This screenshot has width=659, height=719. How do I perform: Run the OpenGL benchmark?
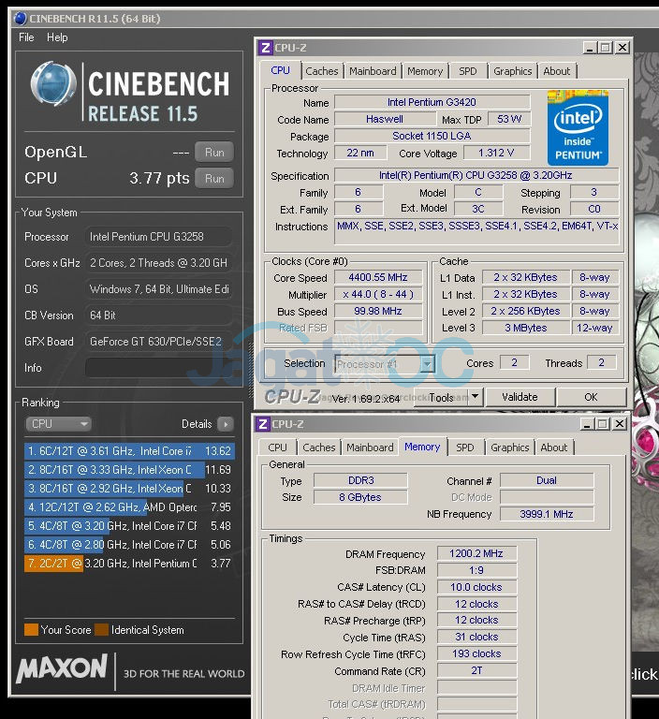(214, 153)
